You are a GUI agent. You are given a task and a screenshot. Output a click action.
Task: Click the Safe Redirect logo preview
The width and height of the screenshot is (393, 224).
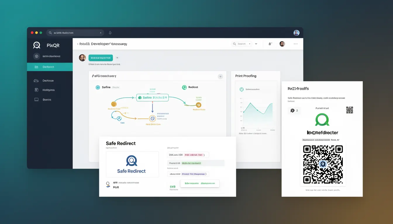pos(132,164)
